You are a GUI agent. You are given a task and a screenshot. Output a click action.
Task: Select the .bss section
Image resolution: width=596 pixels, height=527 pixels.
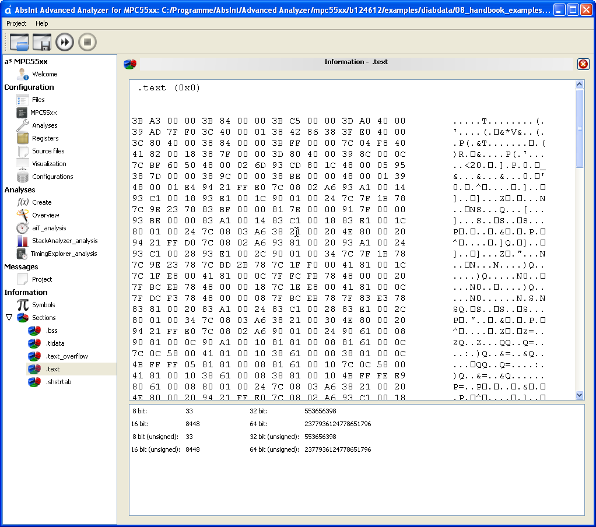click(x=51, y=331)
